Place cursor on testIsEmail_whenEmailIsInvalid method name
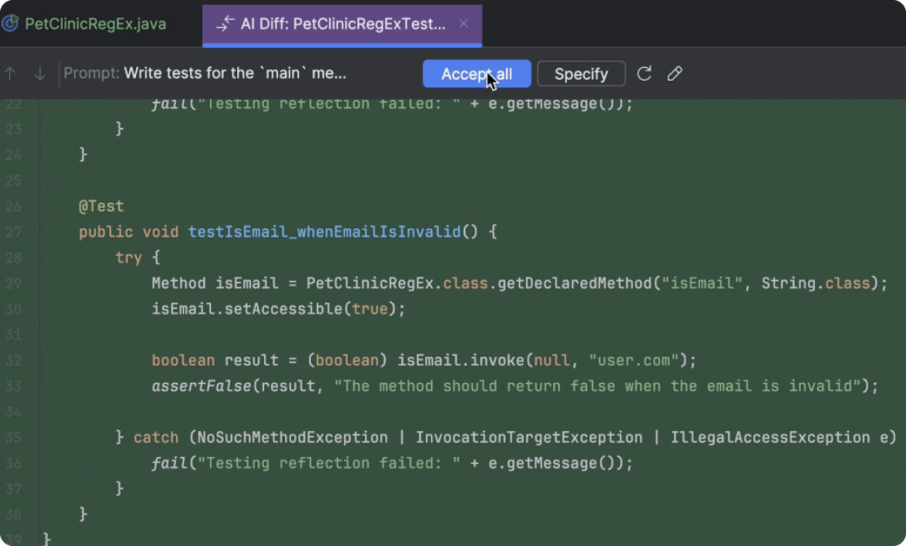The height and width of the screenshot is (546, 906). pyautogui.click(x=324, y=232)
